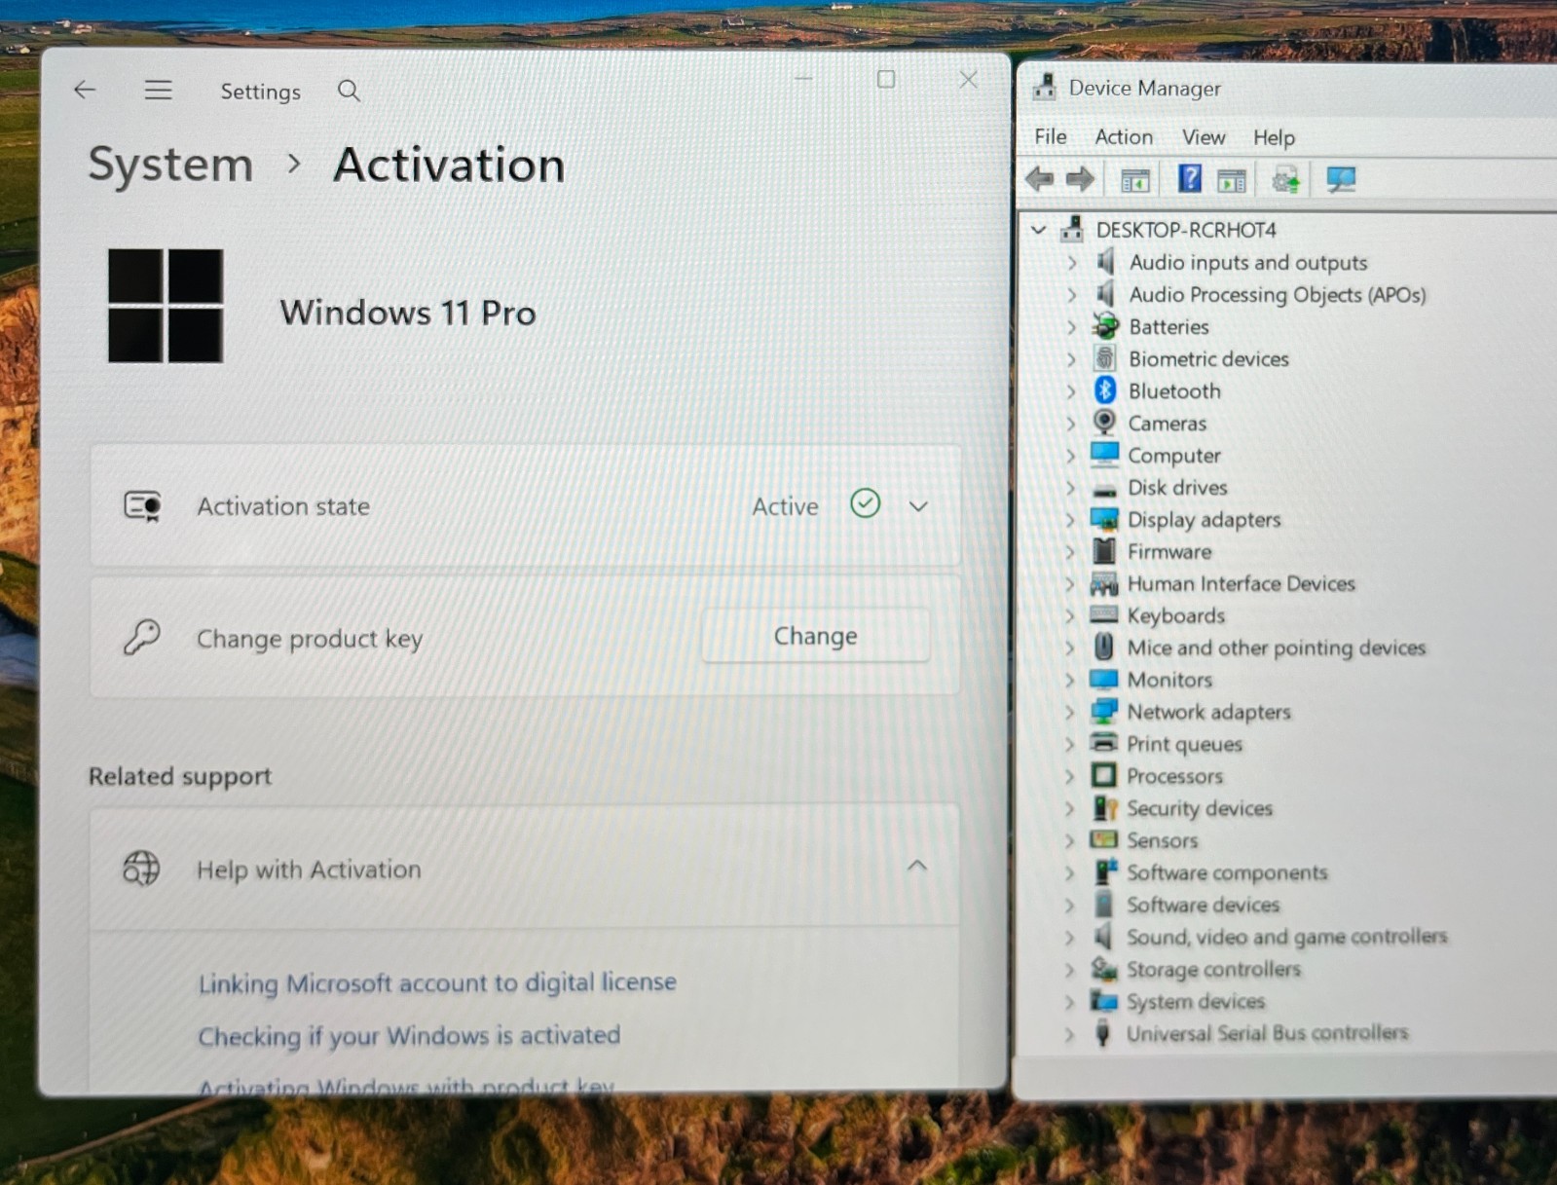
Task: Select Processors in the device tree
Action: tap(1174, 776)
